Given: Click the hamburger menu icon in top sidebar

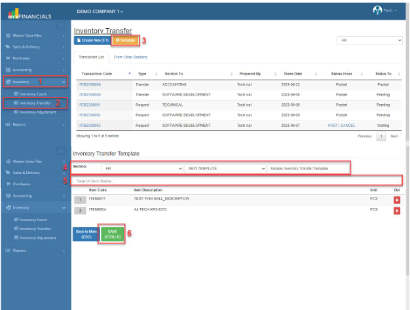Looking at the screenshot, I should pyautogui.click(x=61, y=26).
